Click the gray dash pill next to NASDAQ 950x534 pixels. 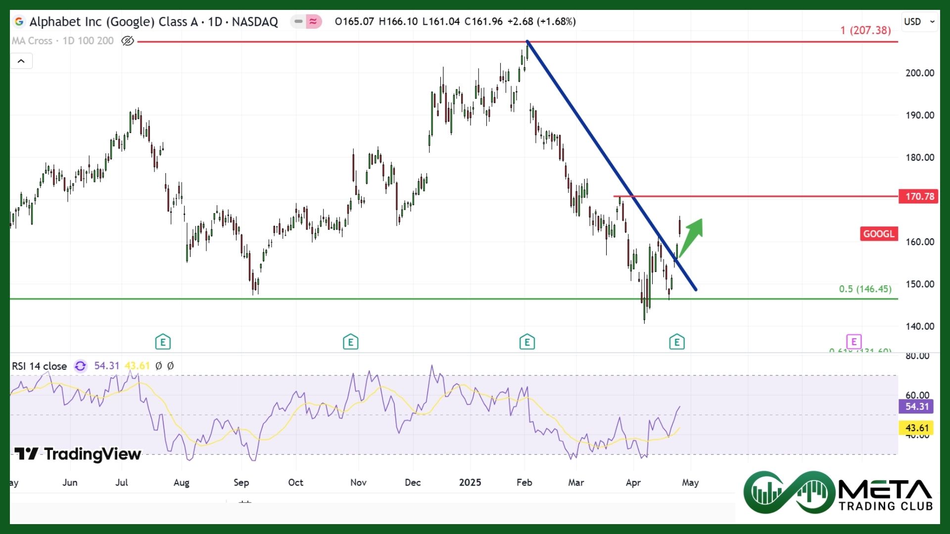click(x=298, y=21)
